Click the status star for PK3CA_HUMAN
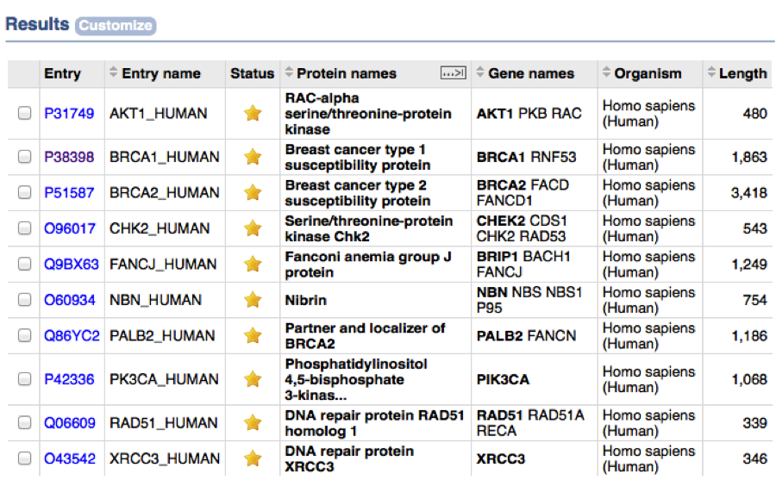 [253, 379]
